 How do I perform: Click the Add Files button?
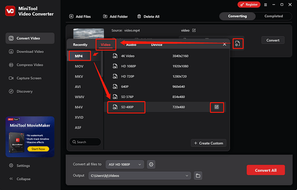pos(80,16)
